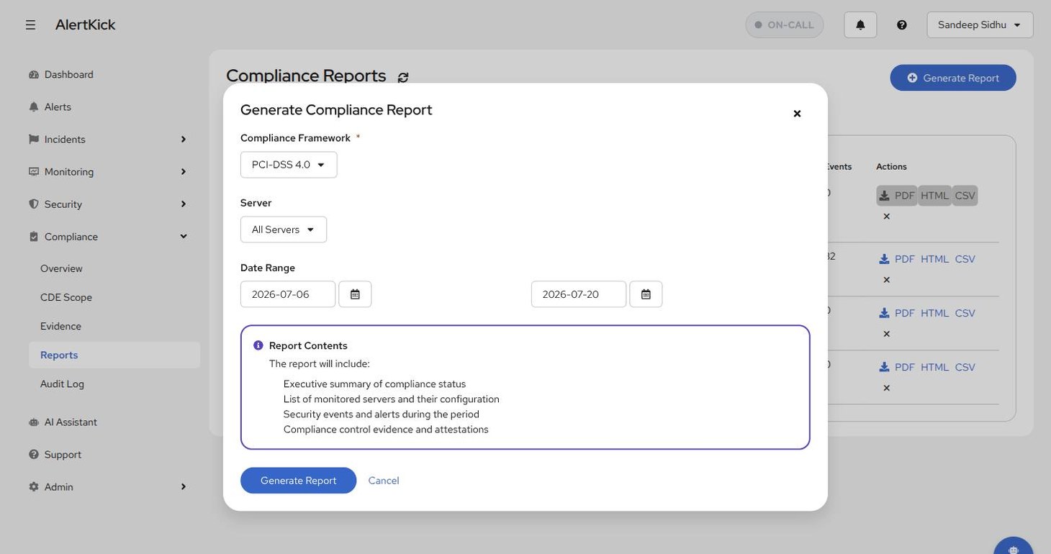Viewport: 1051px width, 554px height.
Task: Download third report as CSV
Action: pyautogui.click(x=965, y=313)
